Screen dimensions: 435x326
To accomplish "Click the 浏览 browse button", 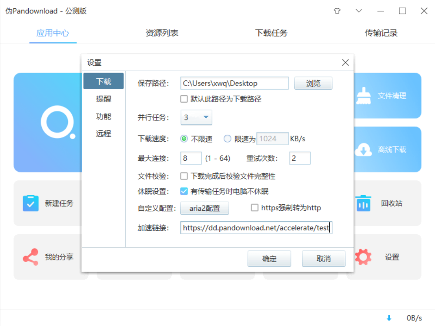I will click(313, 83).
